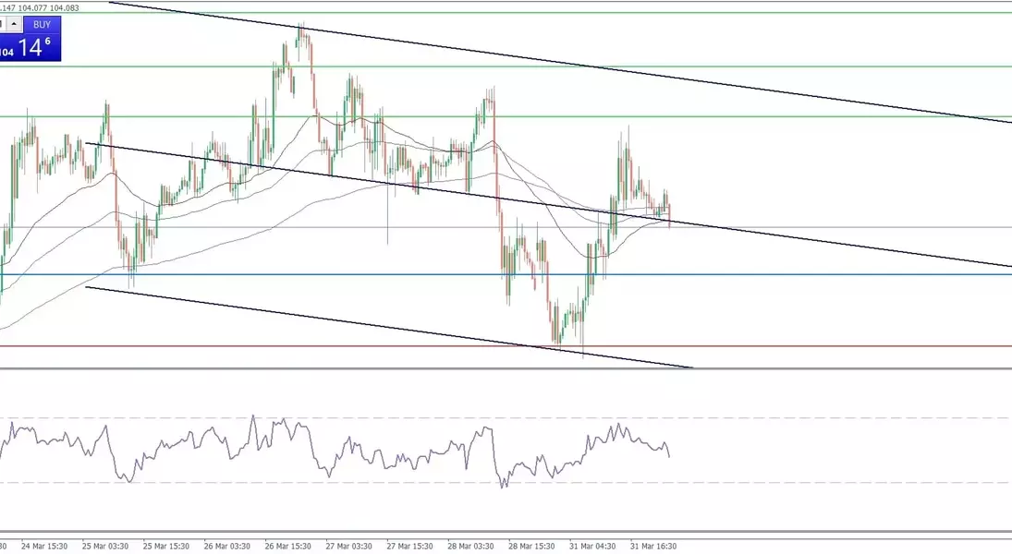This screenshot has width=1012, height=554.
Task: Click the 26 Mar 15:30 time label
Action: pos(287,546)
